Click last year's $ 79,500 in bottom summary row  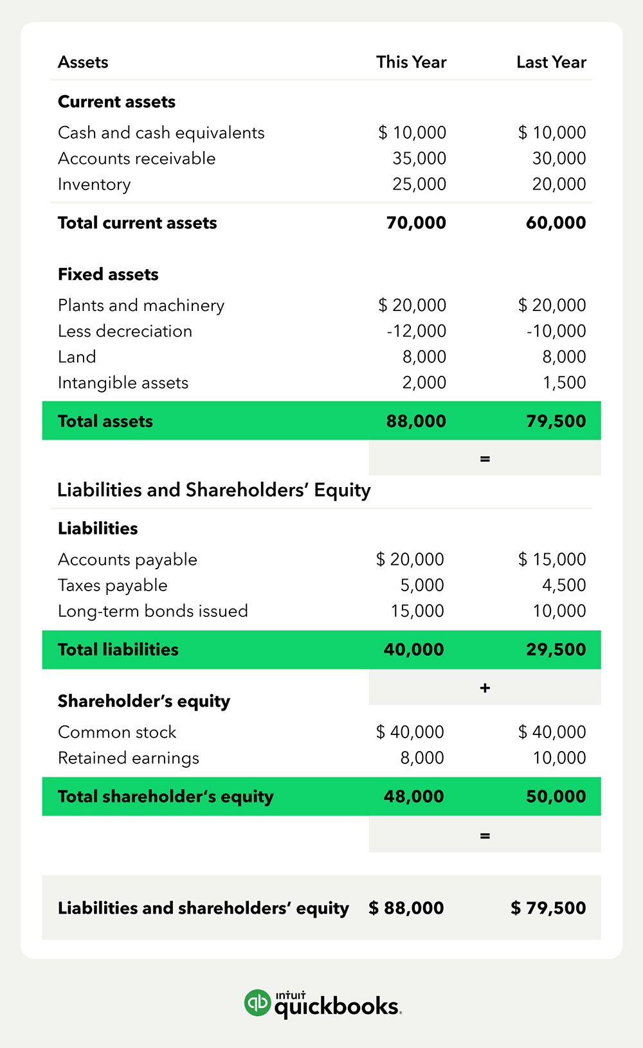click(x=548, y=908)
